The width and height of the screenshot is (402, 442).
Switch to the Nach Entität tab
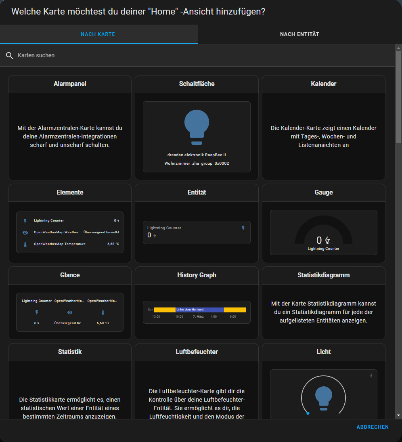tap(299, 34)
